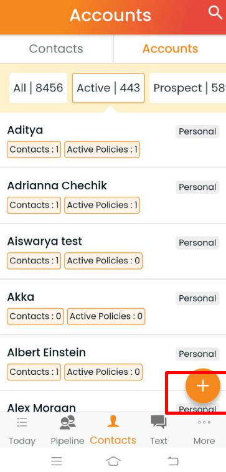The width and height of the screenshot is (226, 472).
Task: Open the Today list icon
Action: (x=22, y=423)
